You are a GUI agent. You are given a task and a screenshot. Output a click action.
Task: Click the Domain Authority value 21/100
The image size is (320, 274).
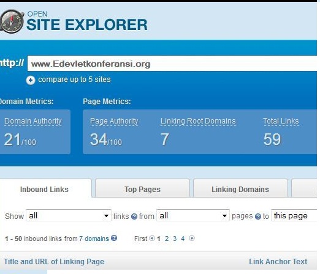coord(20,139)
